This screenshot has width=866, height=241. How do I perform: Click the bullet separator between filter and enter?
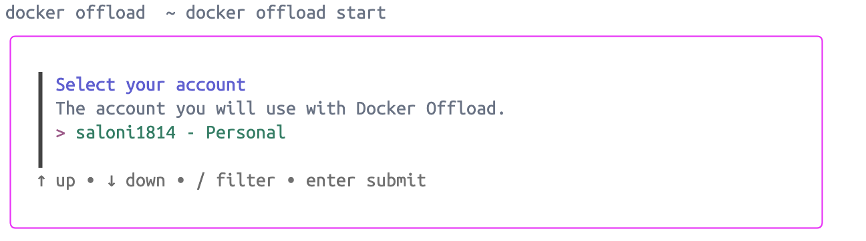coord(291,180)
